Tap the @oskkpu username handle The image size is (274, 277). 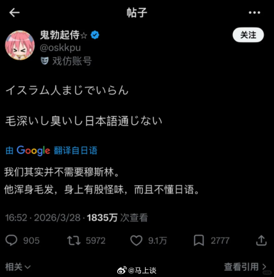(60, 48)
